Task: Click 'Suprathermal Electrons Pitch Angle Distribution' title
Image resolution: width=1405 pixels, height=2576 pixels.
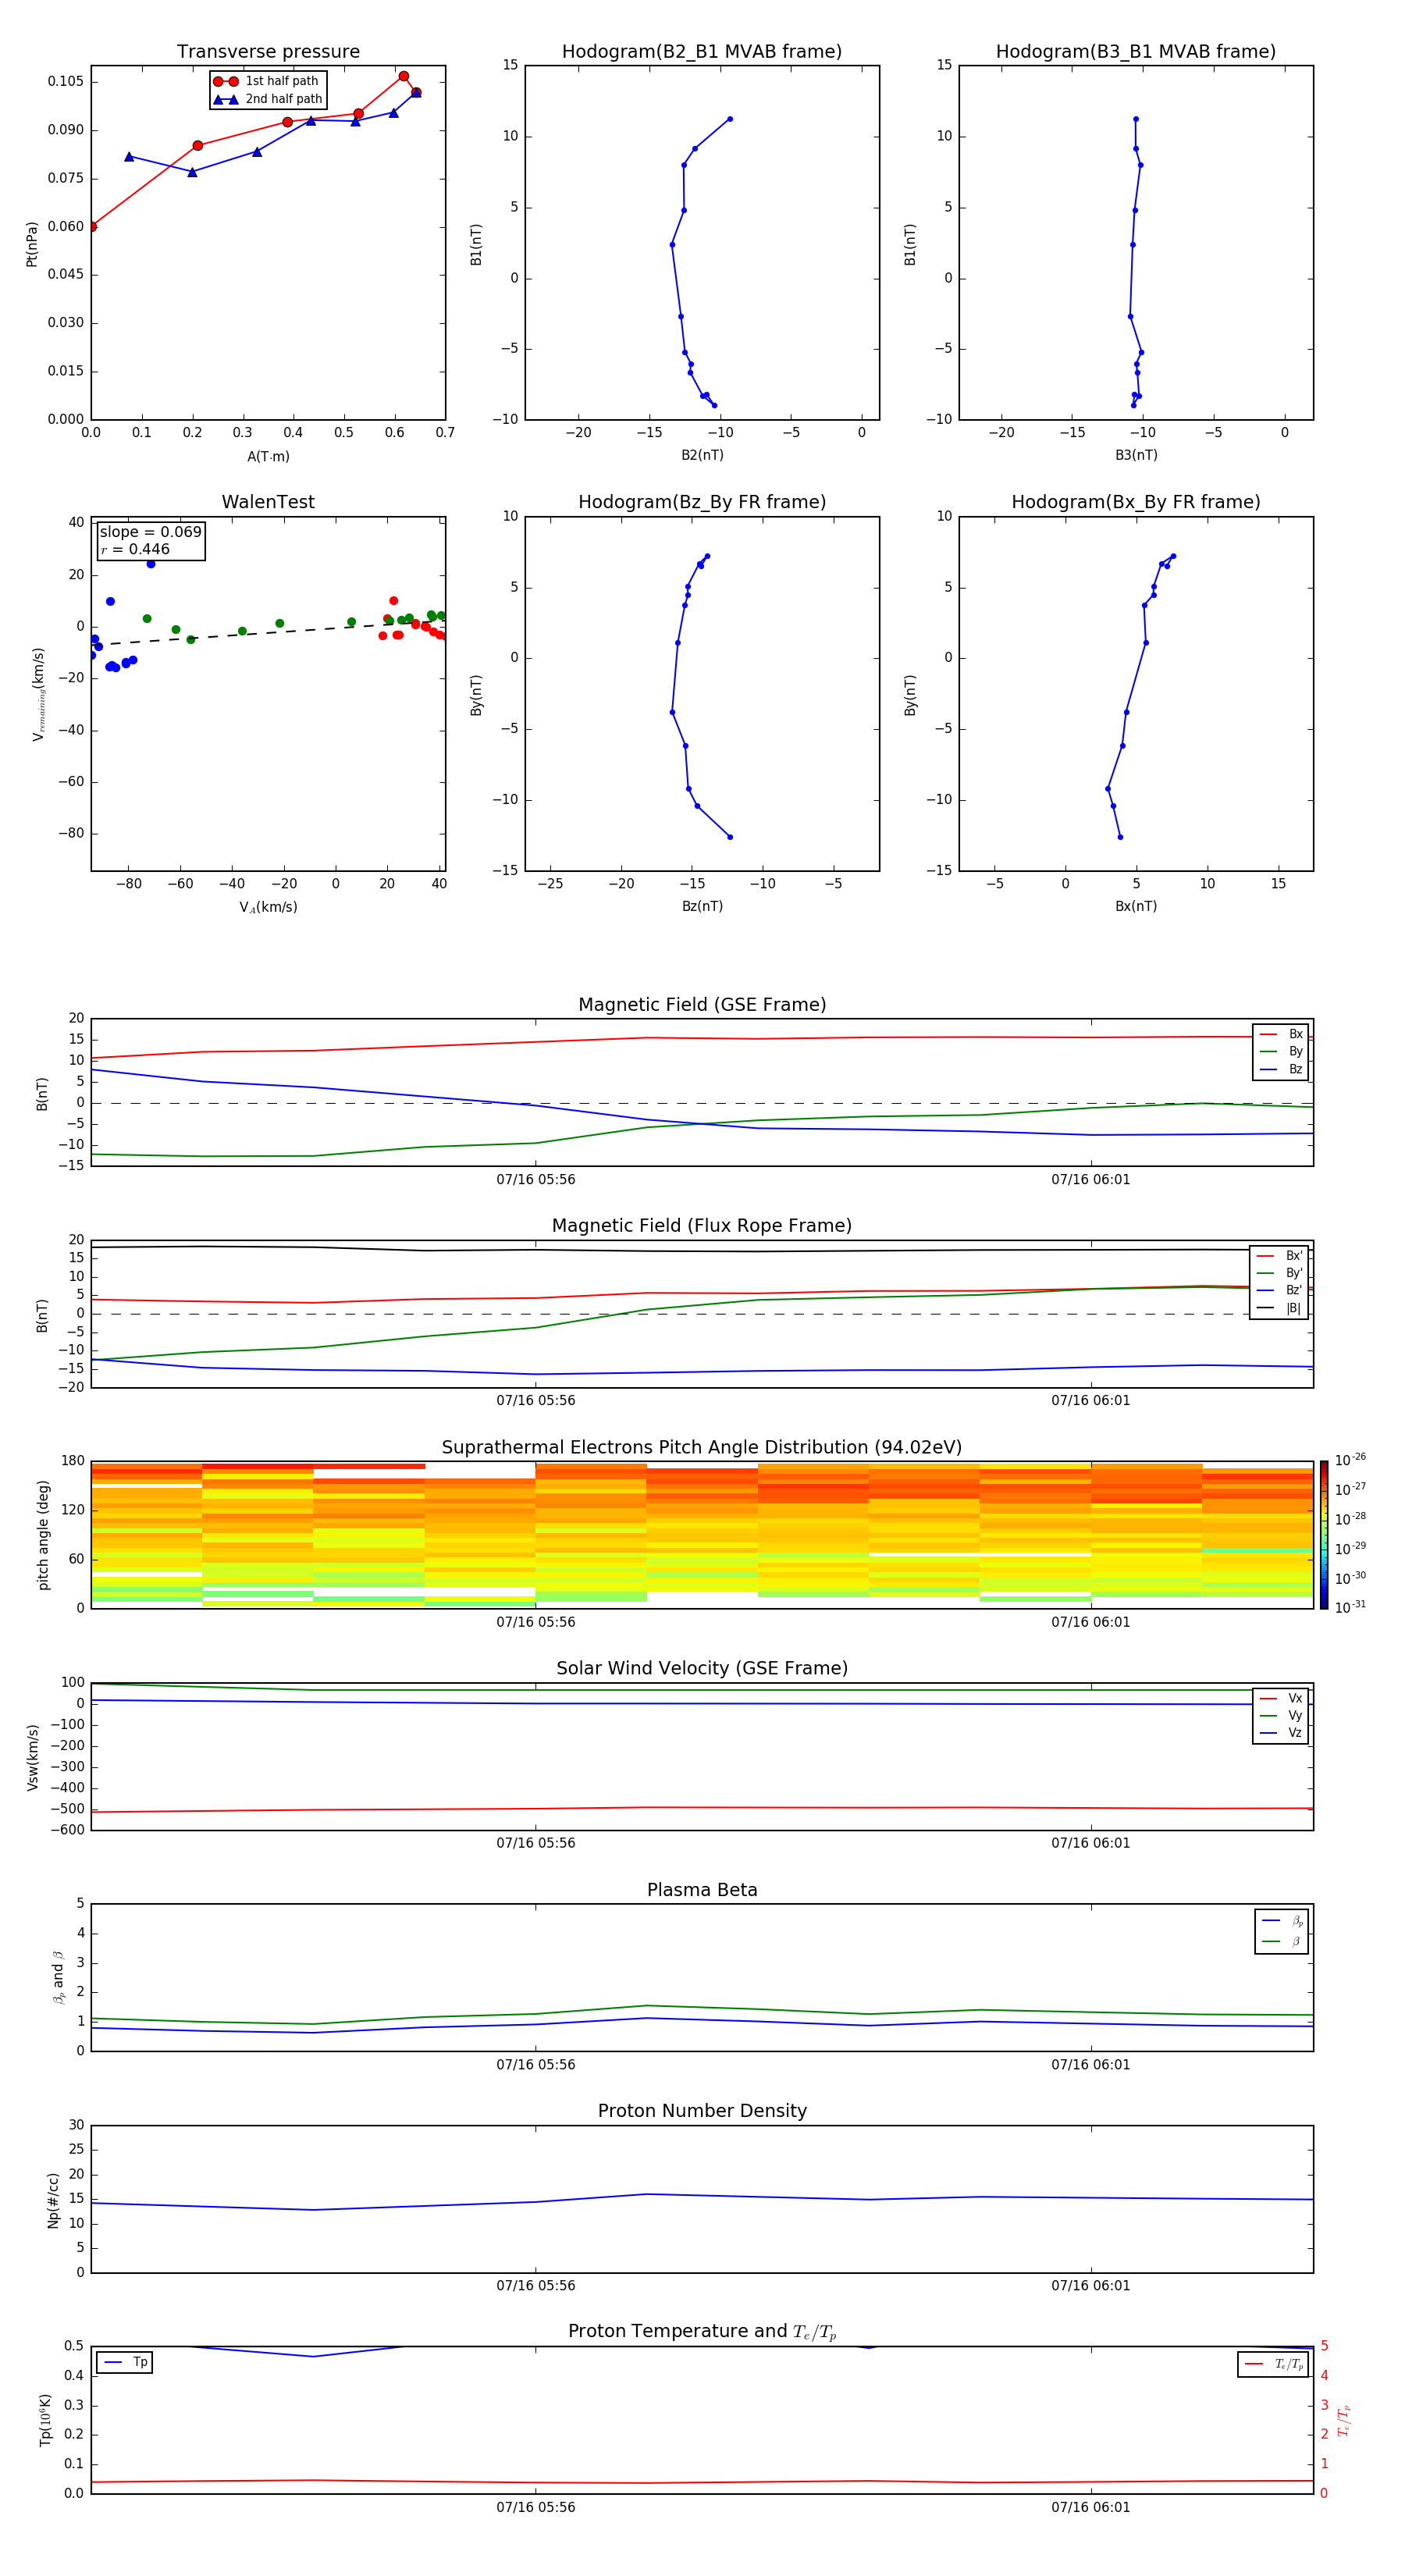Action: pyautogui.click(x=702, y=1448)
